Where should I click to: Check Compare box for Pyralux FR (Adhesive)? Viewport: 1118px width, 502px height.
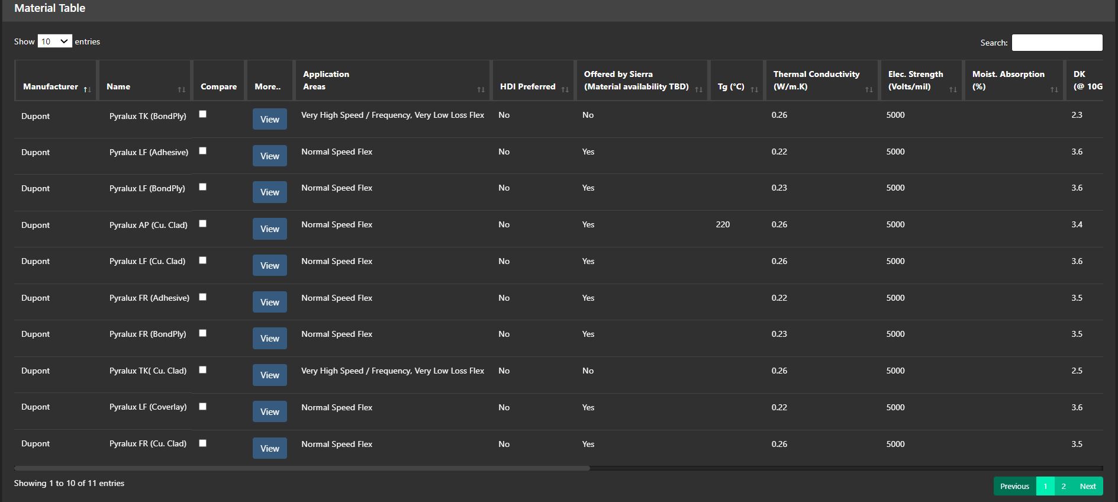[x=203, y=297]
